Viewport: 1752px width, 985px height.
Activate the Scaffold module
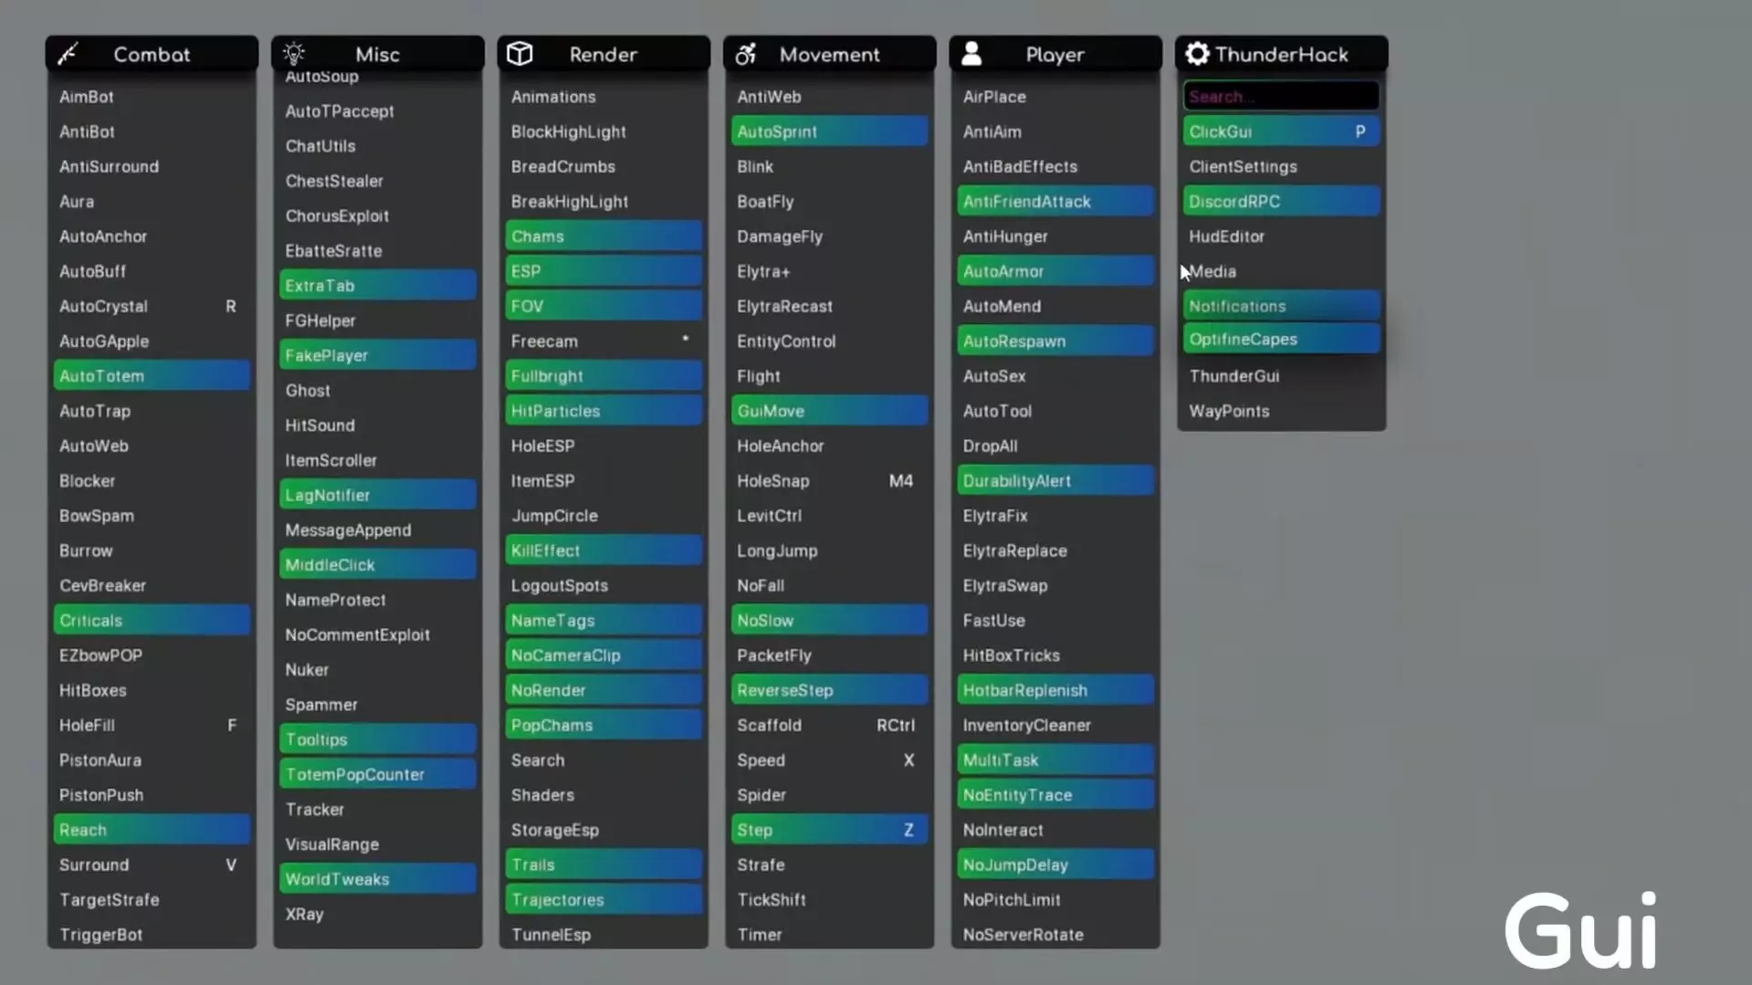pos(830,726)
